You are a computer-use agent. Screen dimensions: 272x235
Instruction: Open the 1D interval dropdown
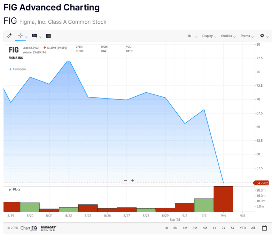tap(192, 36)
